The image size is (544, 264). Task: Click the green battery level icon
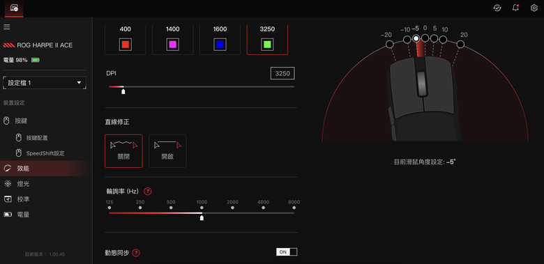[x=36, y=61]
